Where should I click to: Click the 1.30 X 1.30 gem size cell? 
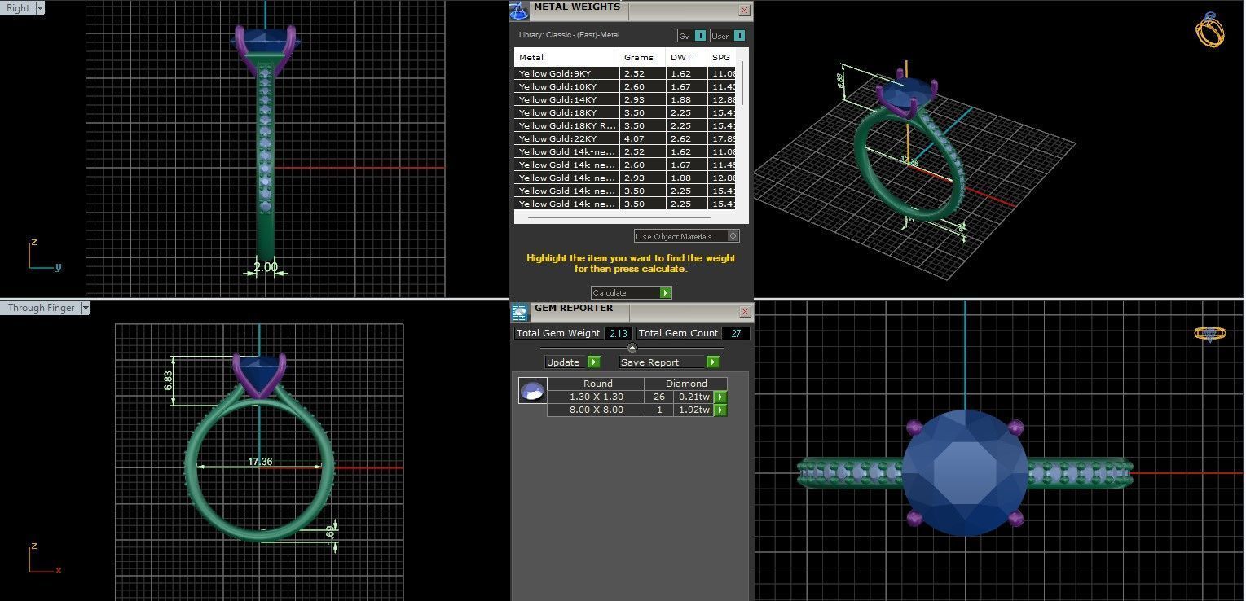[596, 397]
